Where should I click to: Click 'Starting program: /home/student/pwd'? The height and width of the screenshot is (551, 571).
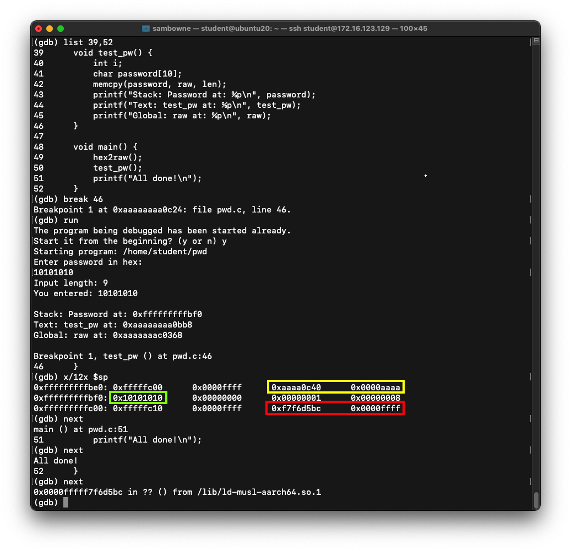(120, 252)
